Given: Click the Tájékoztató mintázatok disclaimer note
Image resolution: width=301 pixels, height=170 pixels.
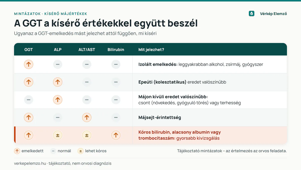Looking at the screenshot, I should point(232,151).
